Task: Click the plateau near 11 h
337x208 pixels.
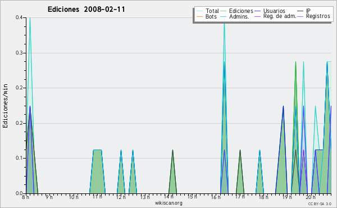Action: point(97,150)
